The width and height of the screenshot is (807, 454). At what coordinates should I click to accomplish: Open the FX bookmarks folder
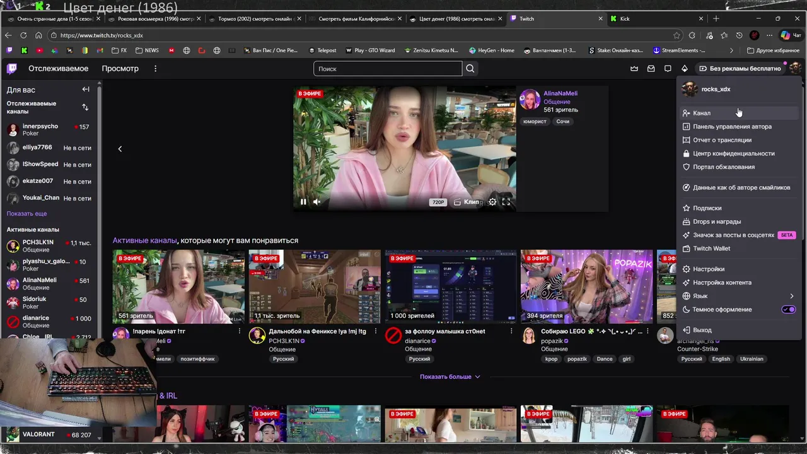[119, 50]
